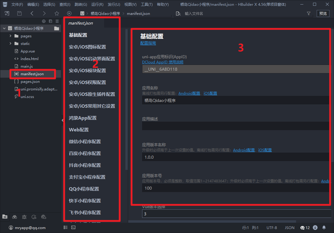
Task: Expand the pages folder
Action: coord(11,36)
